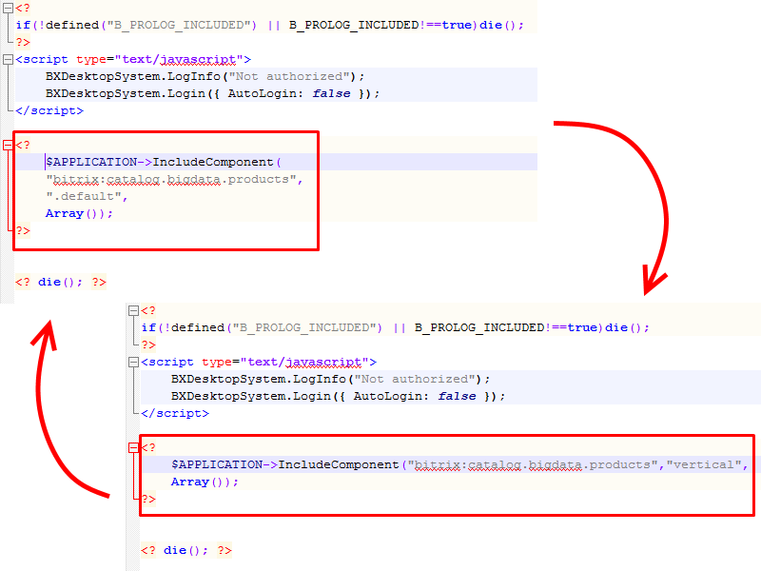Fold the IncludeComponent PHP block in upper snippet
This screenshot has width=761, height=571.
pyautogui.click(x=9, y=145)
